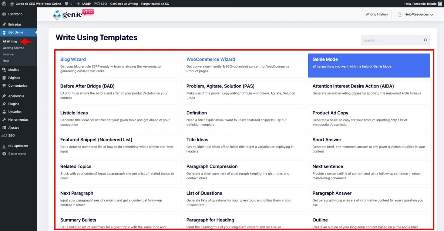
Task: Select the Product Ad Copy template
Action: [369, 119]
